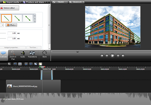Play the video preview
This screenshot has height=105, width=151.
click(112, 56)
